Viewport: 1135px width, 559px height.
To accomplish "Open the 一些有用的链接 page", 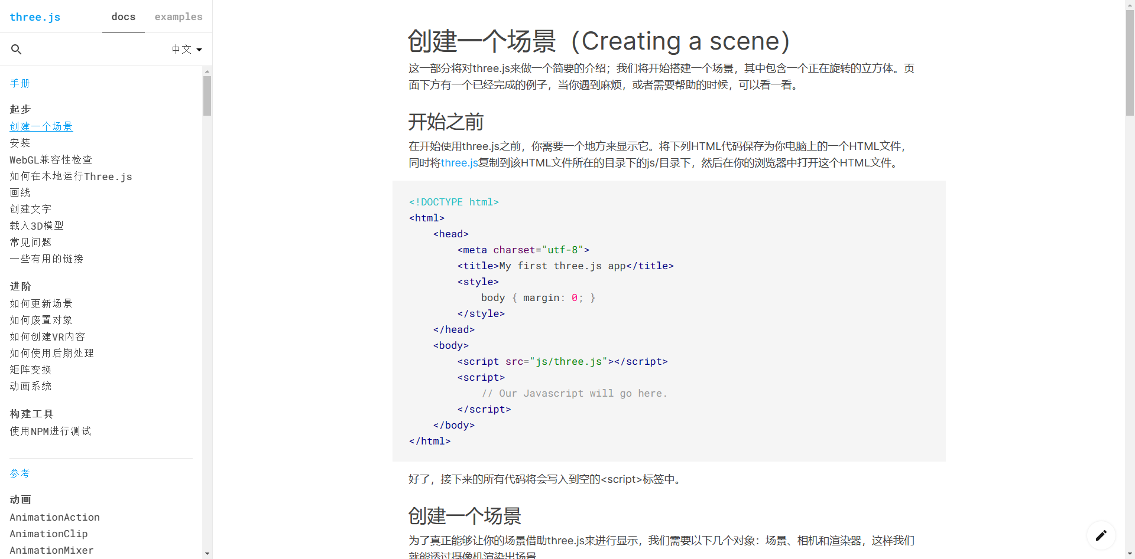I will pos(47,259).
